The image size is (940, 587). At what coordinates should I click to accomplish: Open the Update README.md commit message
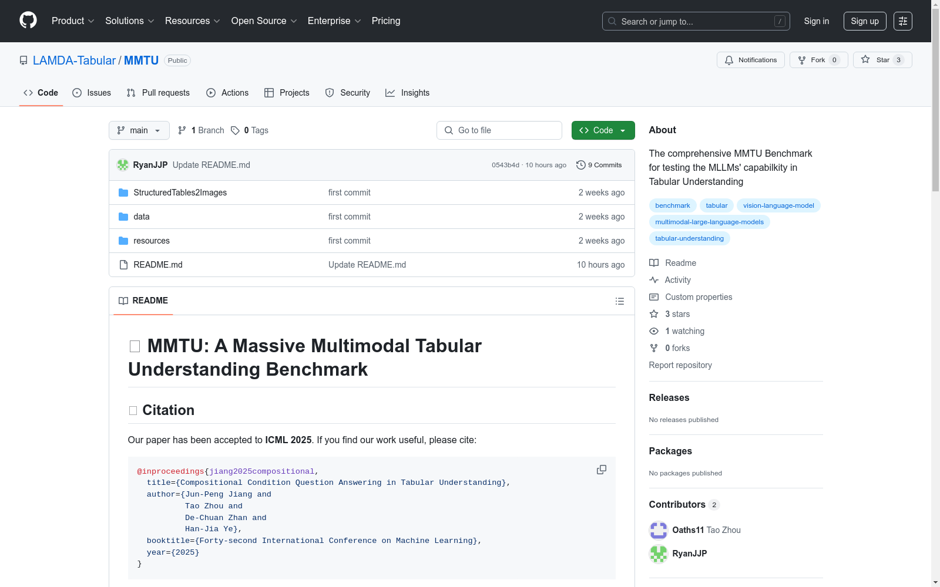(211, 165)
